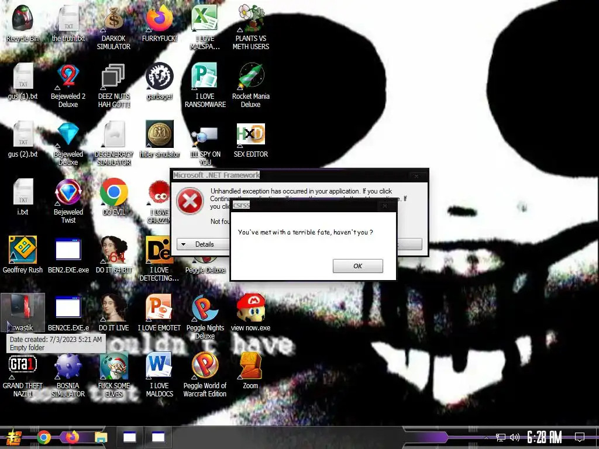Select the PLANTS VS METH USERS shortcut
Image resolution: width=599 pixels, height=449 pixels.
251,27
